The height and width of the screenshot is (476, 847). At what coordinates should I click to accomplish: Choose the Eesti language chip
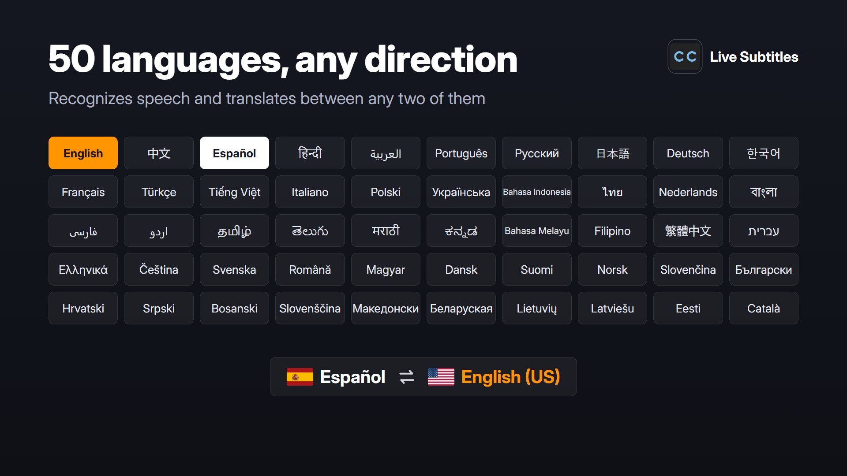(x=688, y=308)
